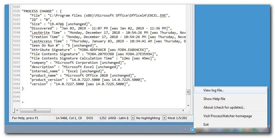Click line number 5324 in the gutter

click(17, 7)
